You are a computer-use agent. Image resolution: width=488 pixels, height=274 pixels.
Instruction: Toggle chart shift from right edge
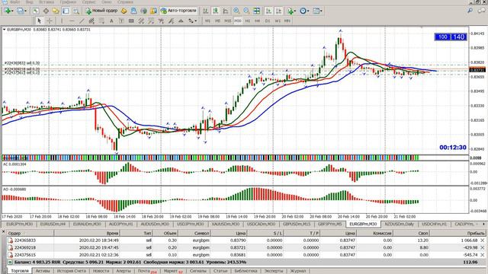click(278, 11)
